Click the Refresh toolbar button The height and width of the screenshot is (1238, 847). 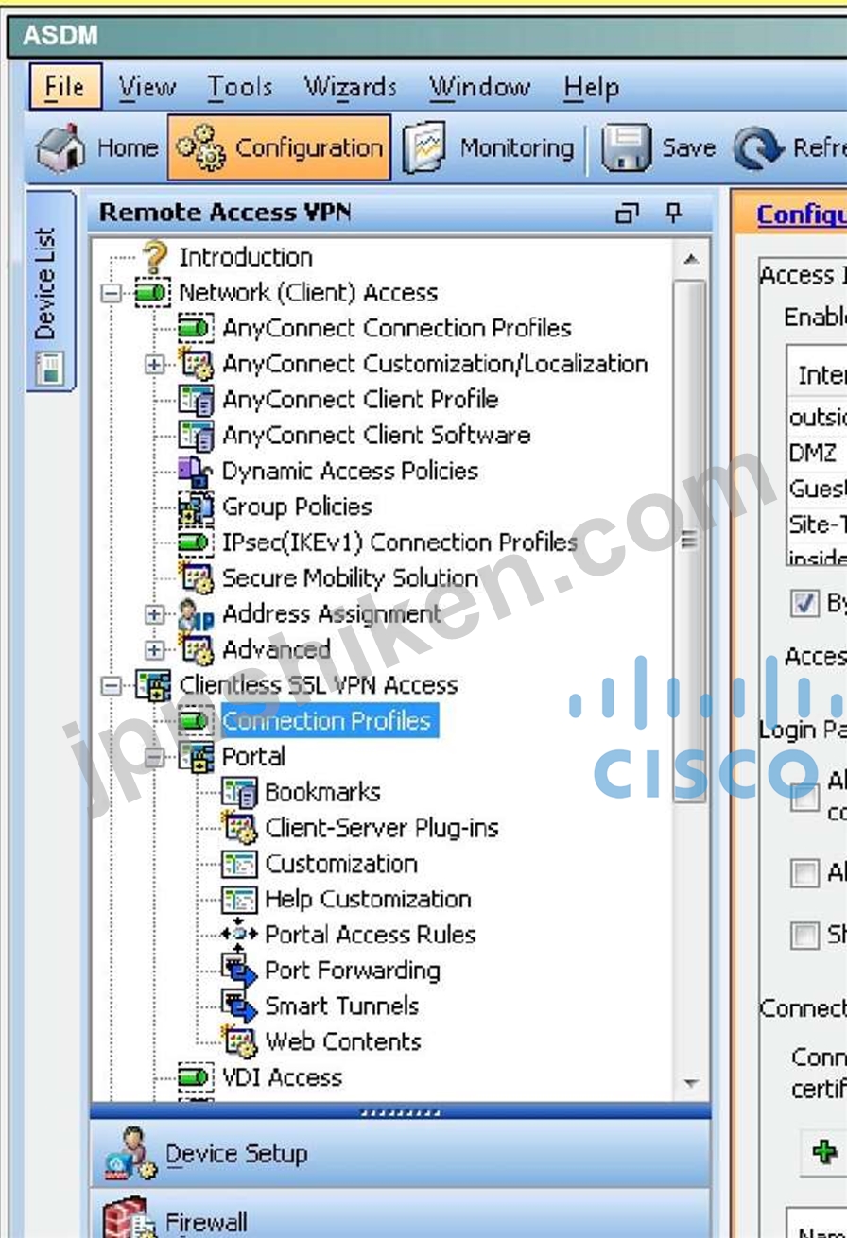[789, 148]
